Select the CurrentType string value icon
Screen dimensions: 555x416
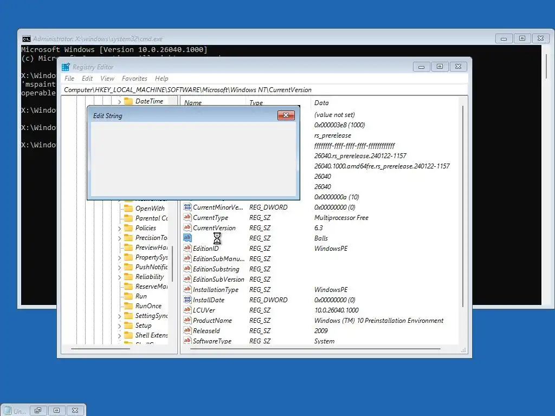pos(187,217)
